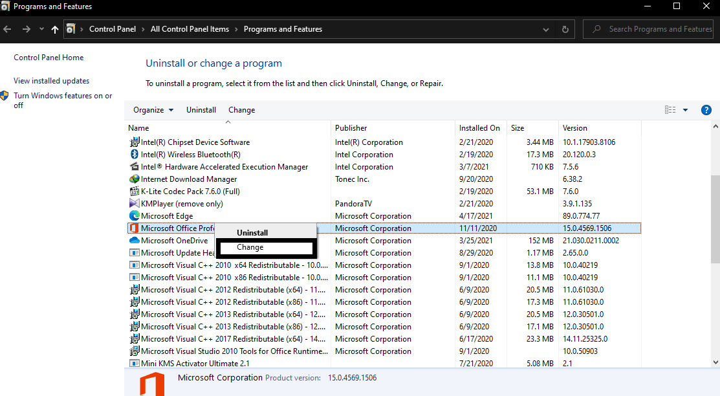Click the Up one level arrow
Screen dimensions: 720x396
(x=55, y=29)
